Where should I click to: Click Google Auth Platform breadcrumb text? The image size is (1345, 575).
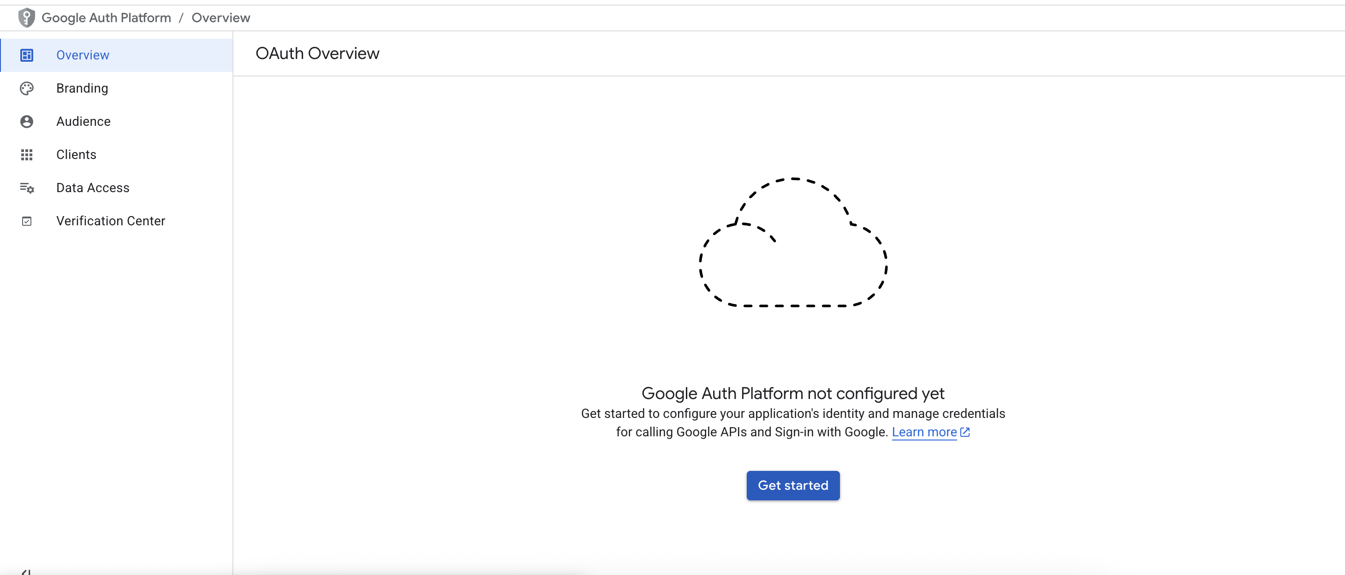click(x=106, y=18)
